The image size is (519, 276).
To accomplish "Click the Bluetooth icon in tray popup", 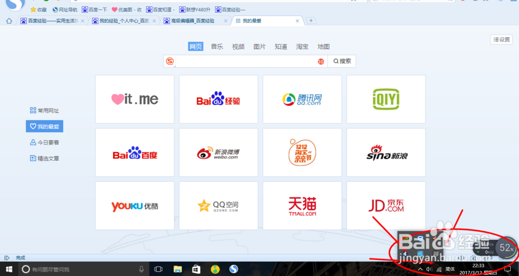I will coord(405,253).
